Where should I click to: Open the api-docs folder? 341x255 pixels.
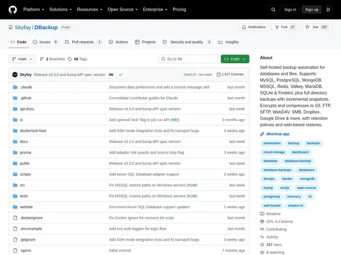(x=27, y=109)
